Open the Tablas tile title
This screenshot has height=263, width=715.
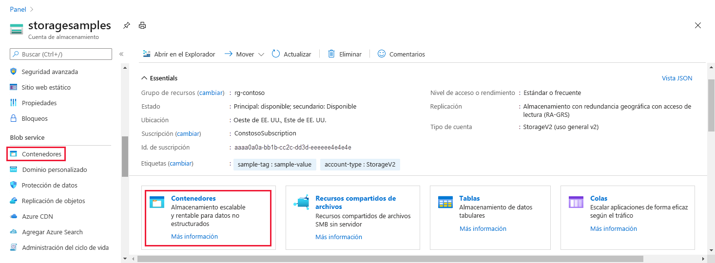tap(469, 198)
